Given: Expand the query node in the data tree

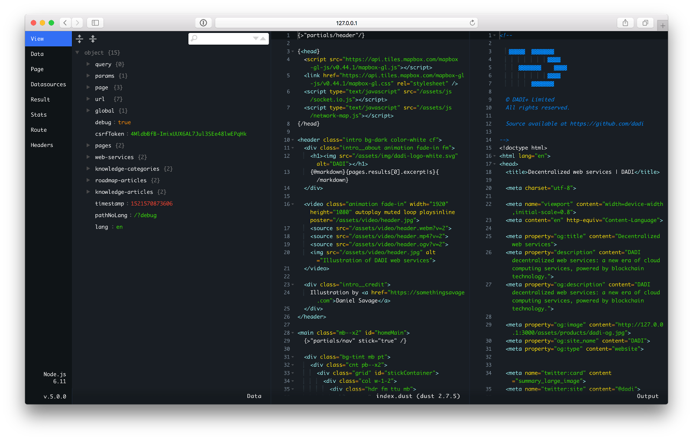Looking at the screenshot, I should (x=89, y=64).
